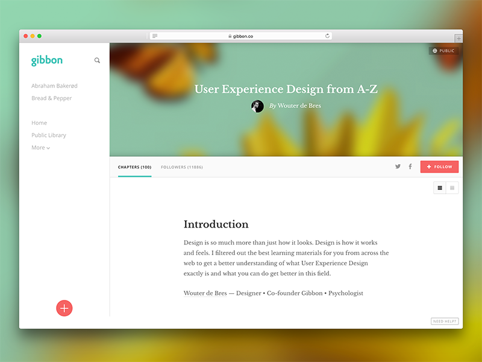The width and height of the screenshot is (482, 362).
Task: Click the Need Help? button
Action: pos(445,321)
